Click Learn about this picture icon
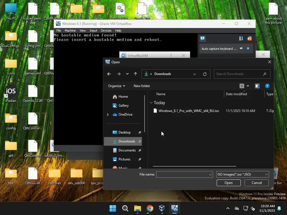The image size is (287, 215). pos(273,13)
